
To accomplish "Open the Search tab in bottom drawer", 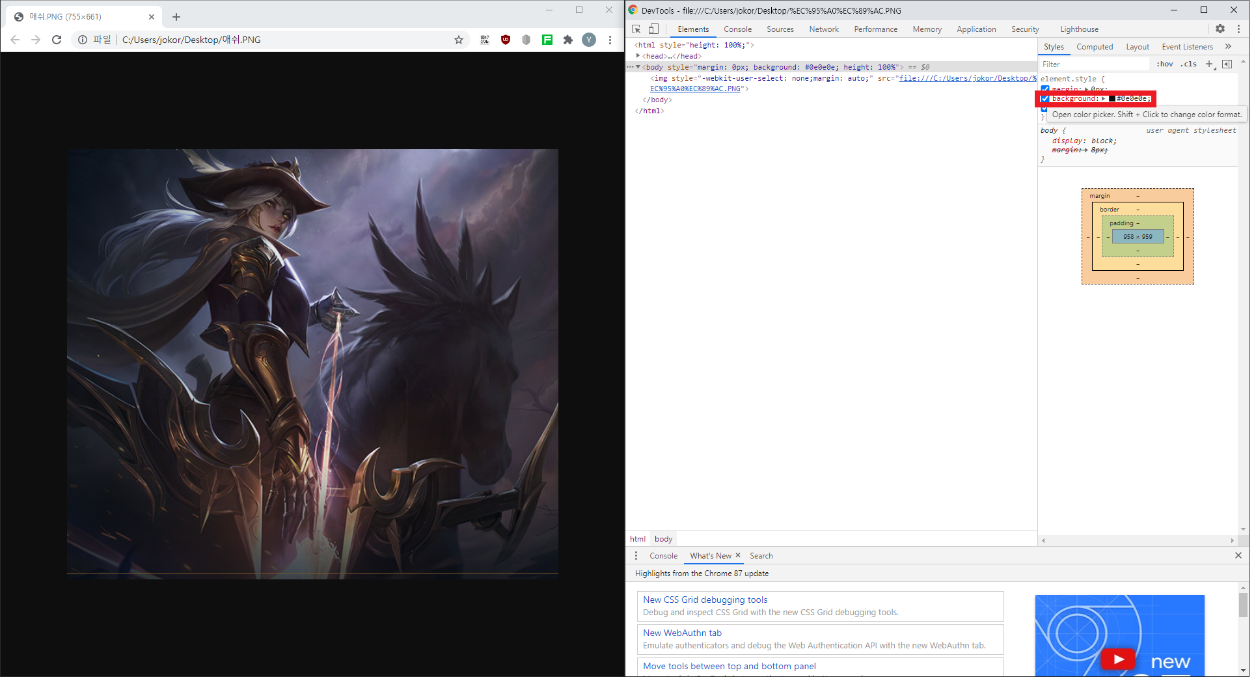I will (x=761, y=556).
